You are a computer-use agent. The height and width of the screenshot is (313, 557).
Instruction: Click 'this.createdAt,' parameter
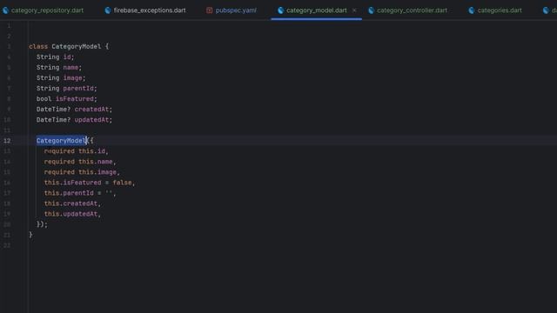72,203
